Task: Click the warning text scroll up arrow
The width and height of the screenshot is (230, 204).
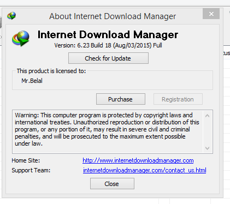Action: pyautogui.click(x=207, y=116)
